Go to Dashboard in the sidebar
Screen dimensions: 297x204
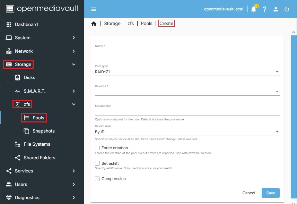(x=26, y=25)
